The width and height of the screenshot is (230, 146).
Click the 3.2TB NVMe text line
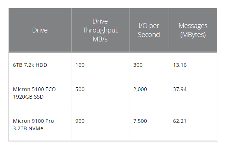pos(28,128)
